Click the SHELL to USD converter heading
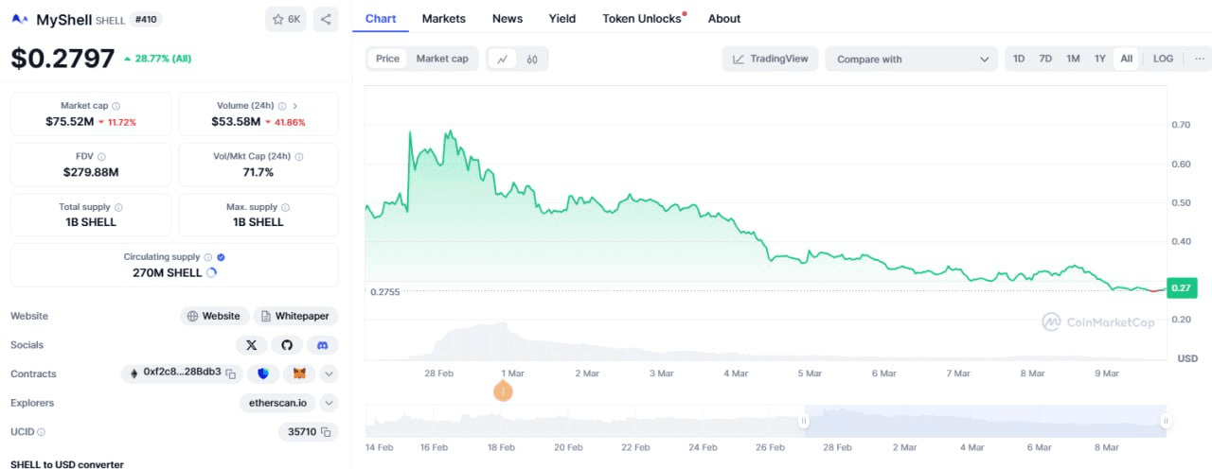The width and height of the screenshot is (1212, 469). (x=67, y=464)
